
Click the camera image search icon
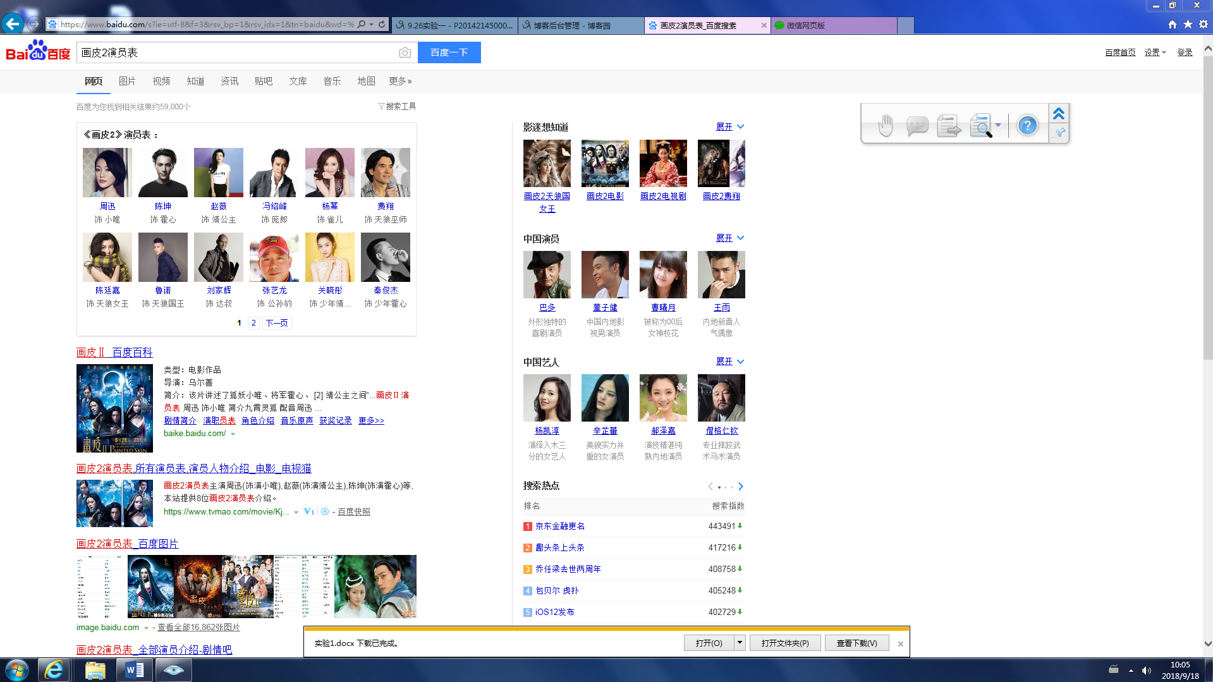click(x=405, y=52)
